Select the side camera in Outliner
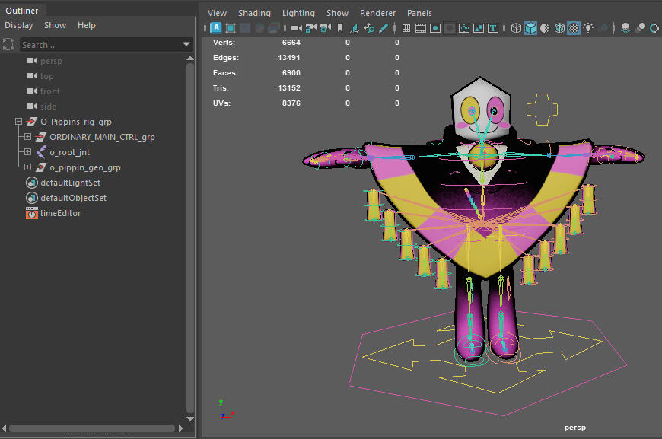This screenshot has height=439, width=662. (48, 107)
